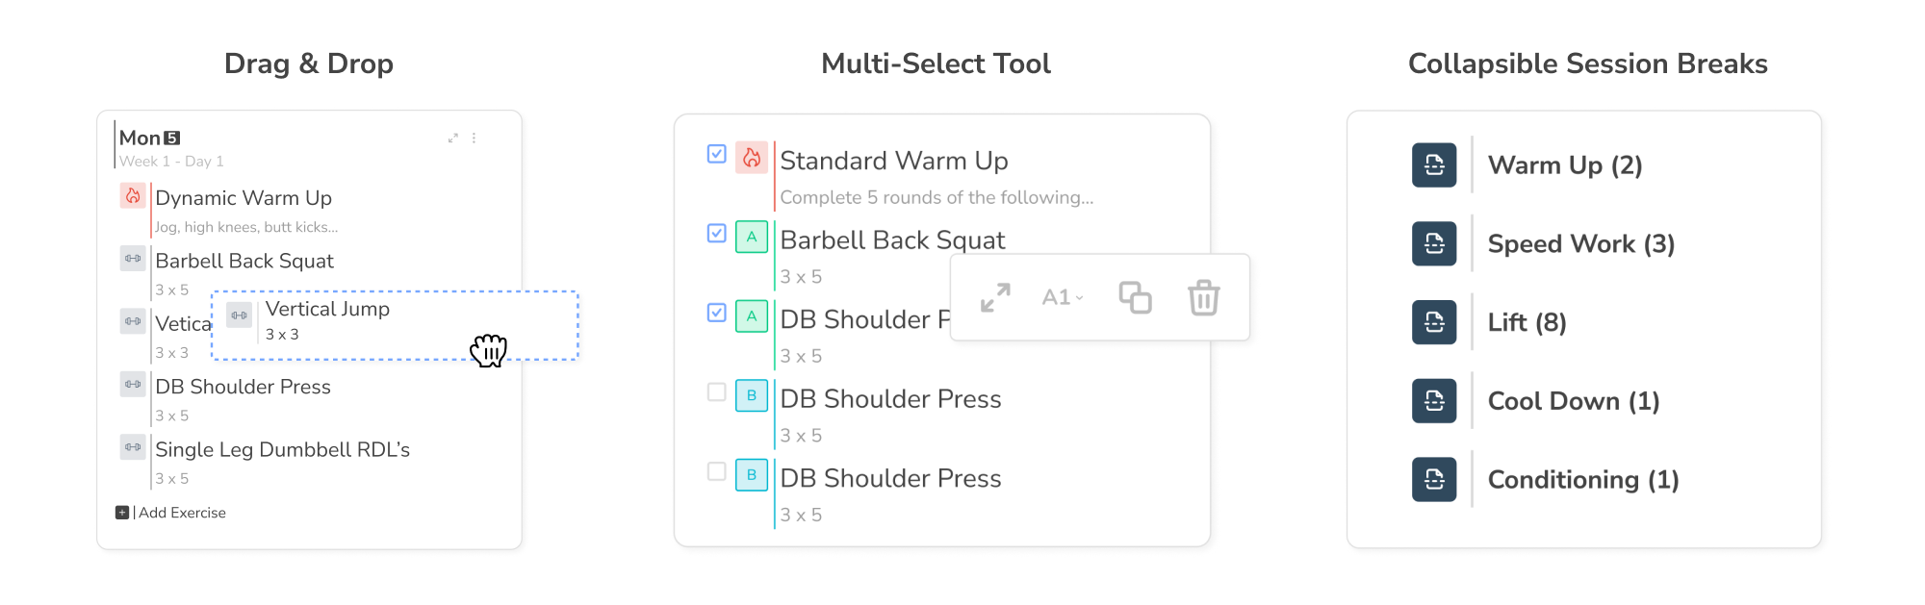Click the expand arrows icon in multi-select toolbar
The height and width of the screenshot is (605, 1925).
(x=995, y=298)
